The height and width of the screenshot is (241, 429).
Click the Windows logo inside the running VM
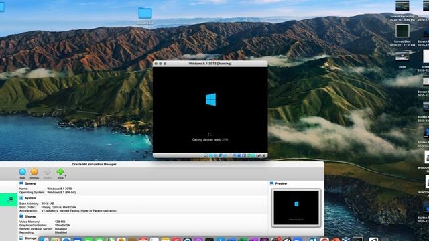[x=210, y=100]
